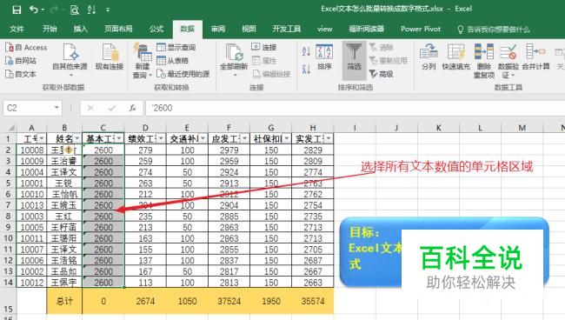Open Customize Quick Access Toolbar dropdown
This screenshot has width=565, height=320.
(x=108, y=10)
